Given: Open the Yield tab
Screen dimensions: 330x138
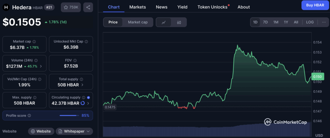Looking at the screenshot, I should pyautogui.click(x=182, y=7).
